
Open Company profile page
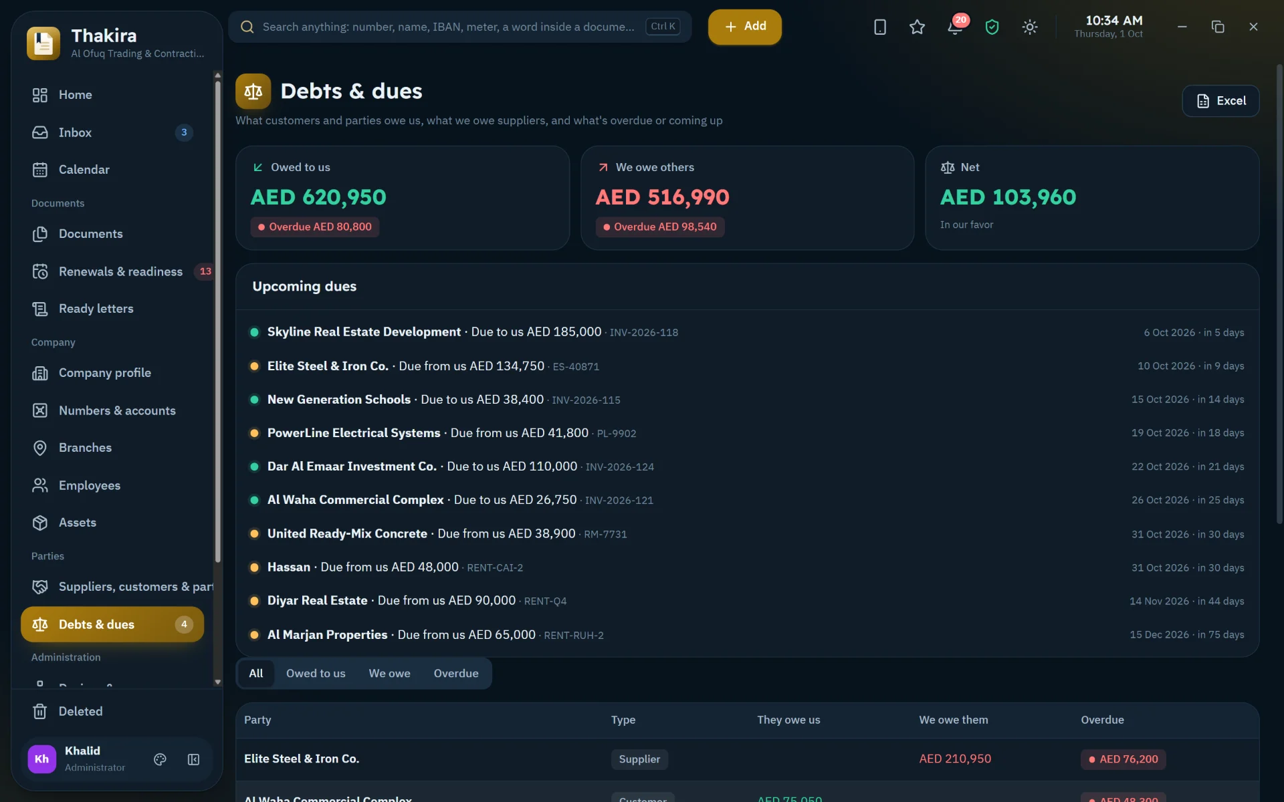coord(112,373)
